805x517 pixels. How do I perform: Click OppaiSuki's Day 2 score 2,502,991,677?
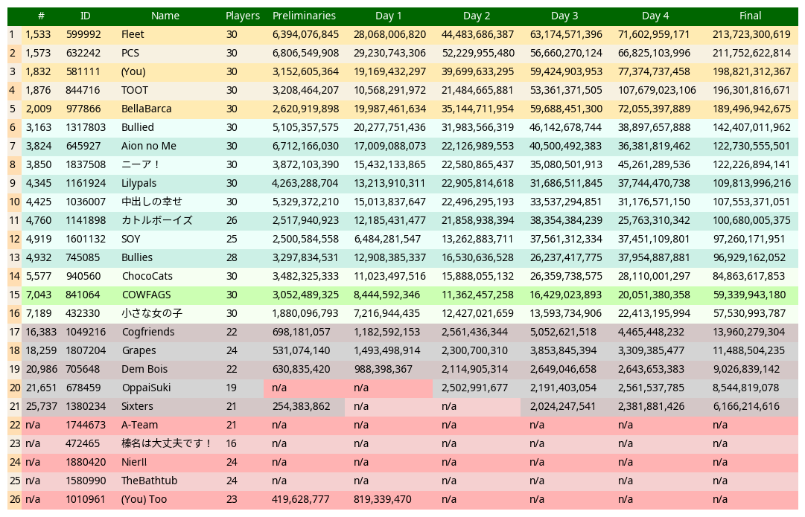click(474, 388)
